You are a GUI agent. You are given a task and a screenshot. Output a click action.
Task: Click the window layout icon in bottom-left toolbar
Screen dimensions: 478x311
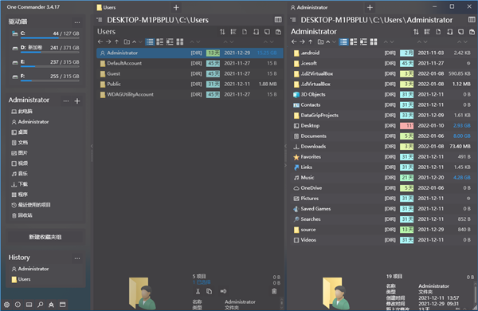[62, 305]
